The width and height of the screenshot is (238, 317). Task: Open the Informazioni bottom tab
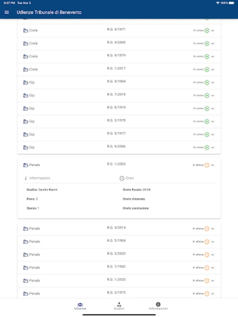pos(158,306)
